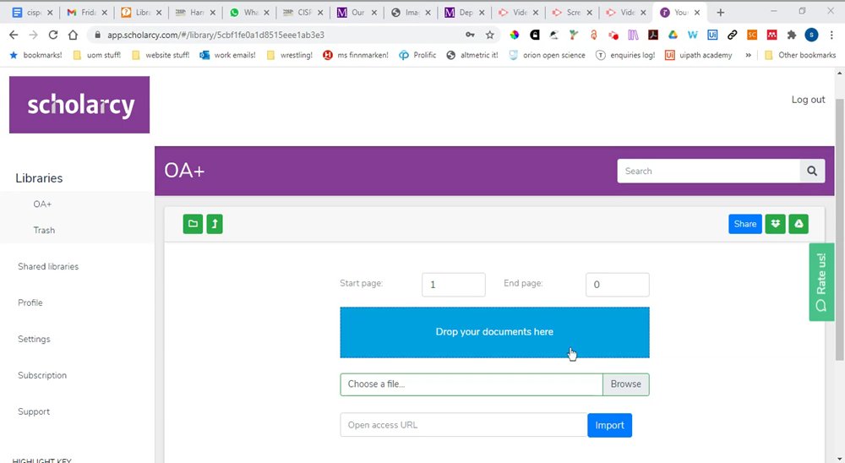Click the chain link extension icon
Screen dimensions: 845x463
pos(732,35)
